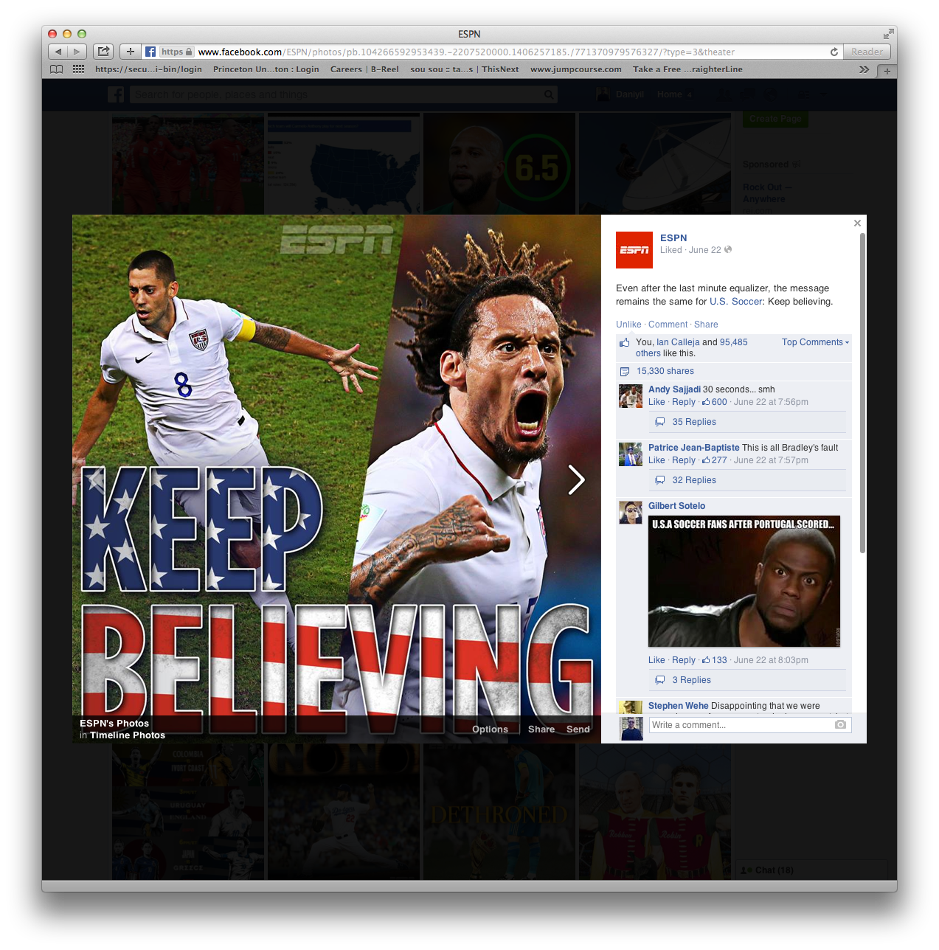This screenshot has height=950, width=939.
Task: Show the 95,485 others who liked
Action: 692,347
